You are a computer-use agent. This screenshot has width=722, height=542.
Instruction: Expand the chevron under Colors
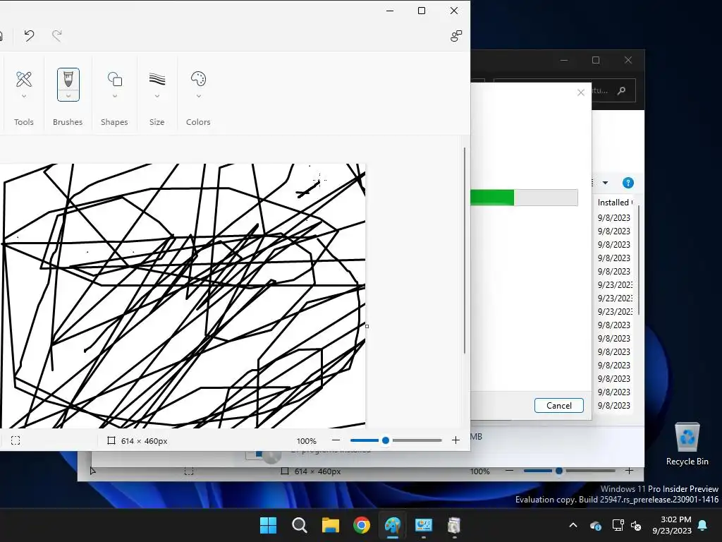[198, 96]
